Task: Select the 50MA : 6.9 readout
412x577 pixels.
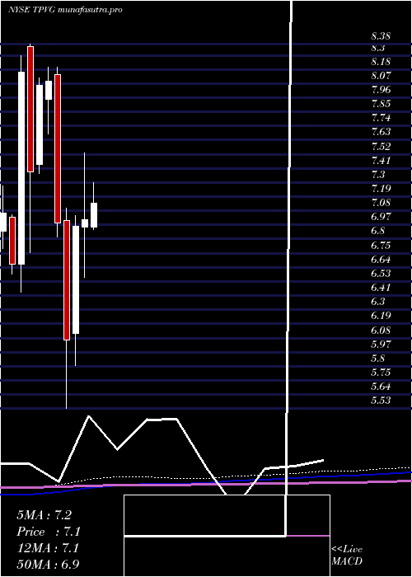Action: [x=48, y=564]
